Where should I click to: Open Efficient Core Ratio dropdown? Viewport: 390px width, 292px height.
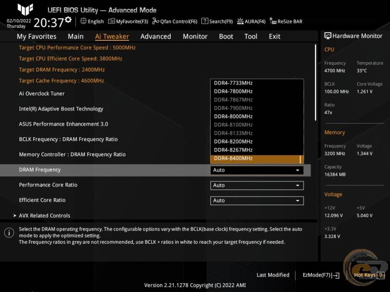click(x=257, y=201)
